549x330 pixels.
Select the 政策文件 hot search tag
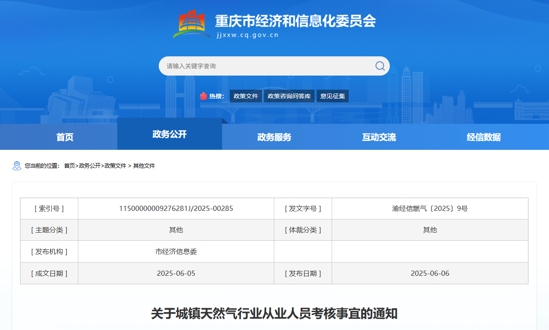click(246, 96)
